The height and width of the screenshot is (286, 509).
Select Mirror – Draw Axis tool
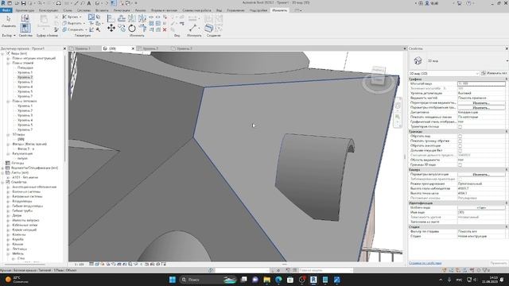pos(142,18)
